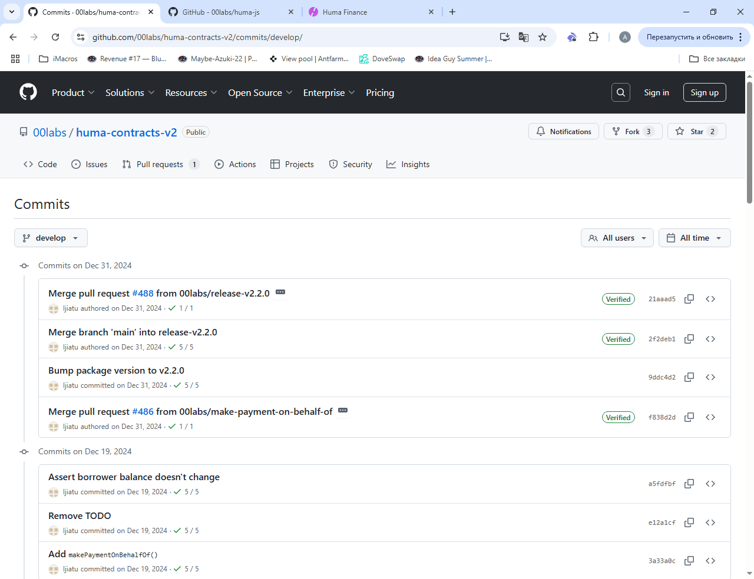Screen dimensions: 754x579
Task: Open a new browser tab
Action: 452,12
